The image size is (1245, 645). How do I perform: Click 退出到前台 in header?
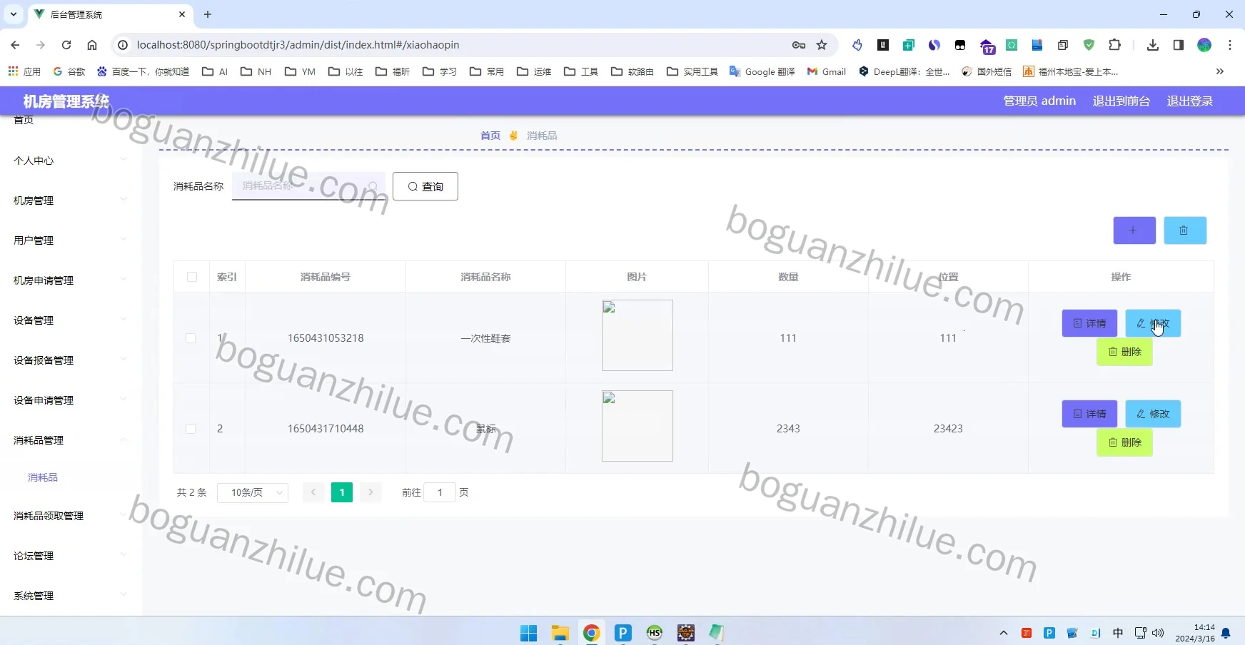(x=1121, y=101)
